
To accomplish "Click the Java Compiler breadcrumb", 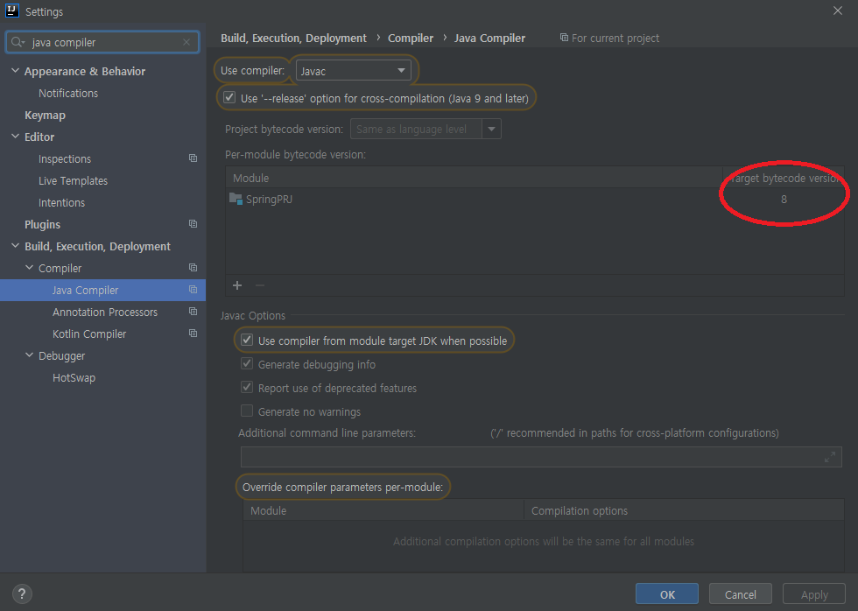I will 489,38.
